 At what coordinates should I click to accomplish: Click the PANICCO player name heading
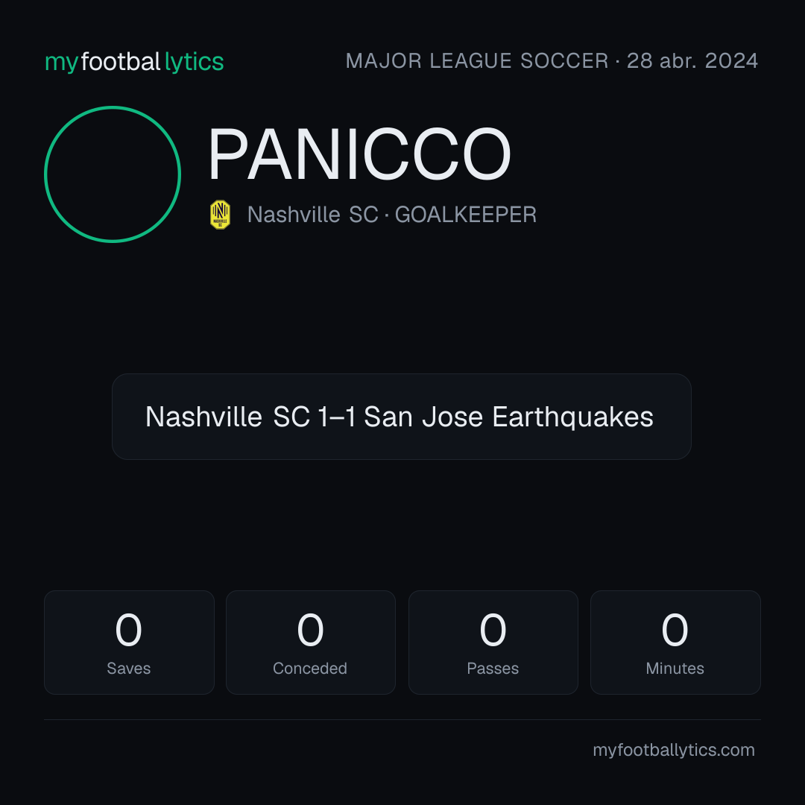pos(359,154)
